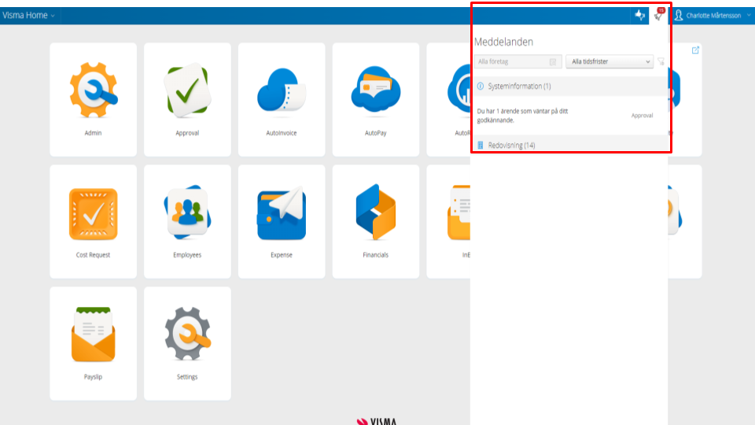This screenshot has height=425, width=755.
Task: Click the user avatar icon
Action: click(x=679, y=16)
